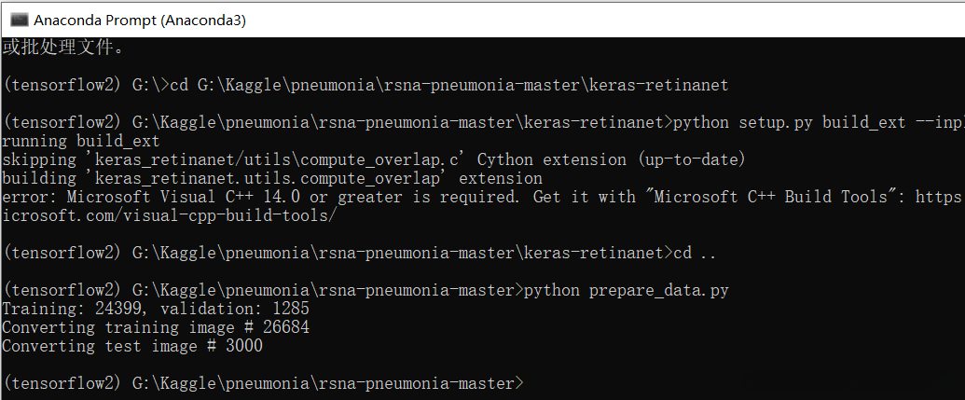Click the Chinese text on the first line
Screen dimensions: 965x400
62,47
